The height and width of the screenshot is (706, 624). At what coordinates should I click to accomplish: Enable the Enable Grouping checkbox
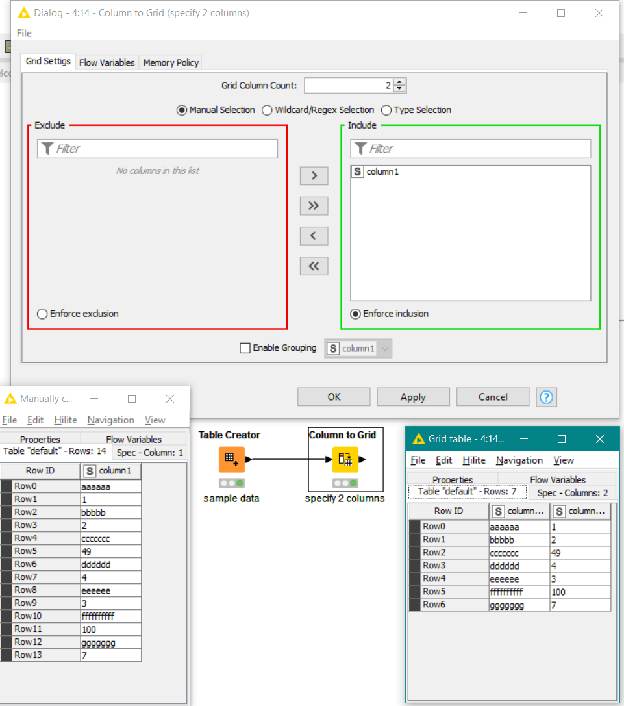[x=245, y=347]
